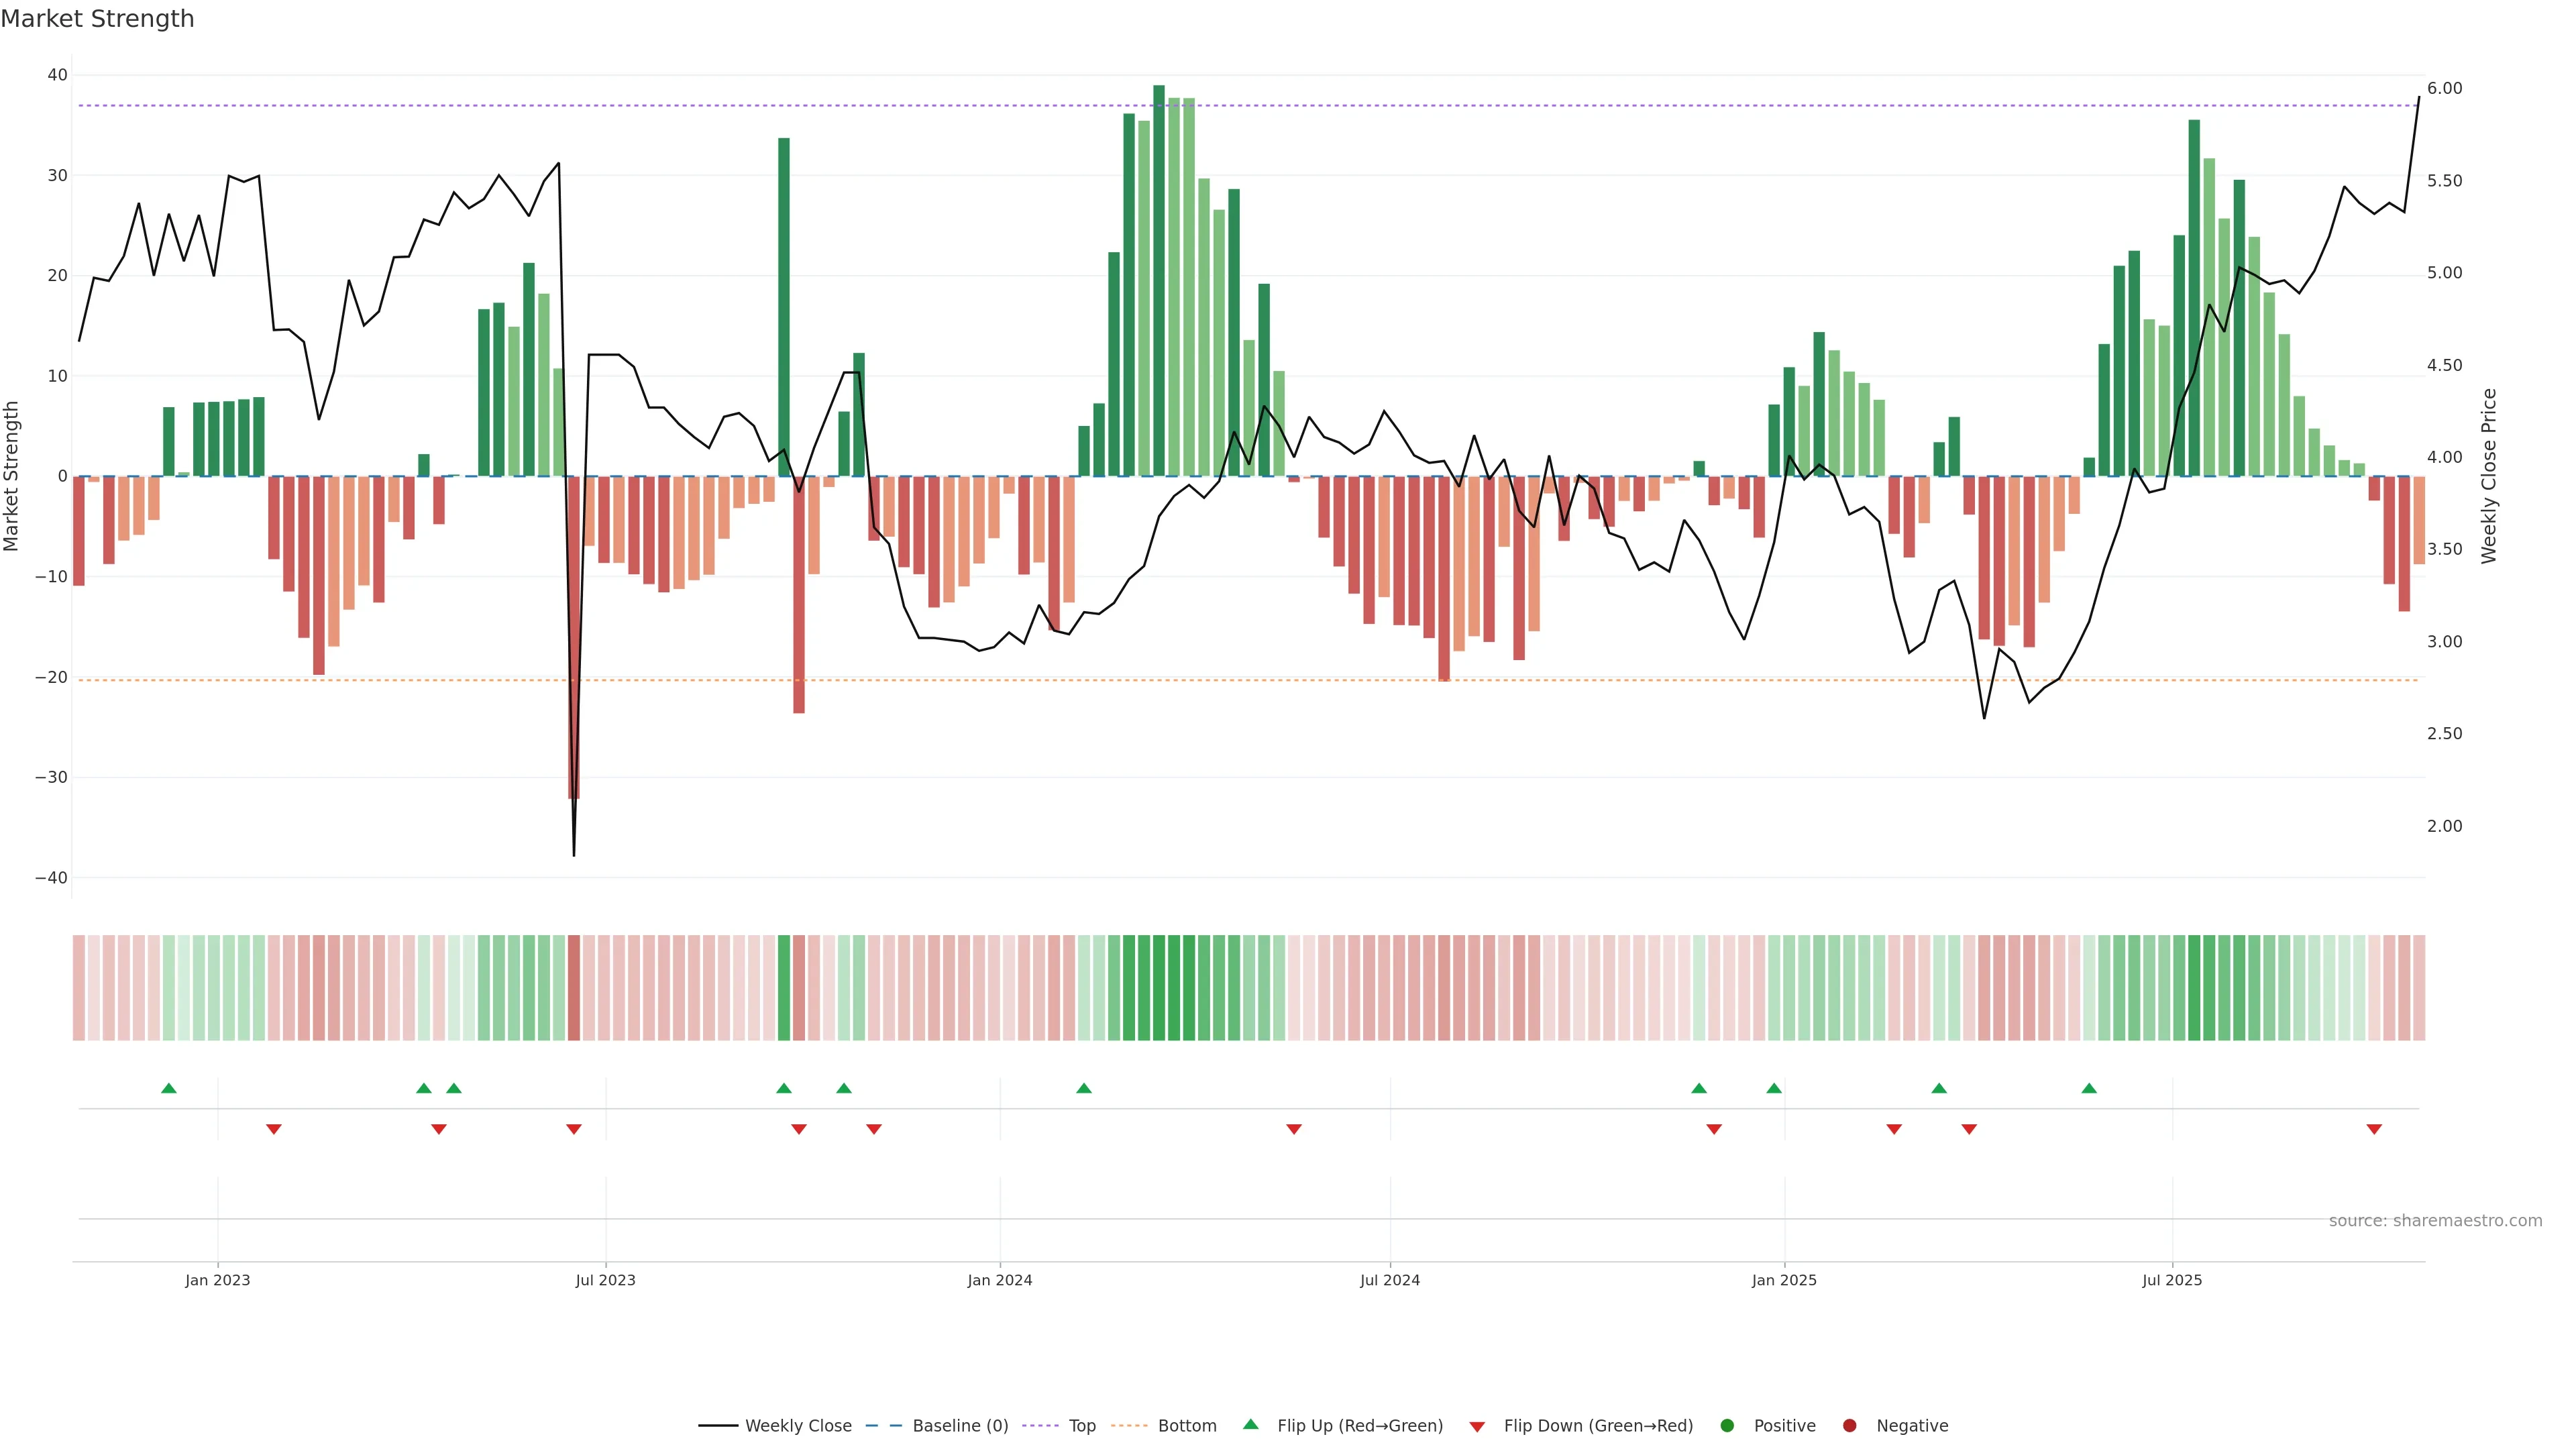The height and width of the screenshot is (1449, 2576).
Task: Click the Weekly Close Price axis title
Action: pos(2489,476)
